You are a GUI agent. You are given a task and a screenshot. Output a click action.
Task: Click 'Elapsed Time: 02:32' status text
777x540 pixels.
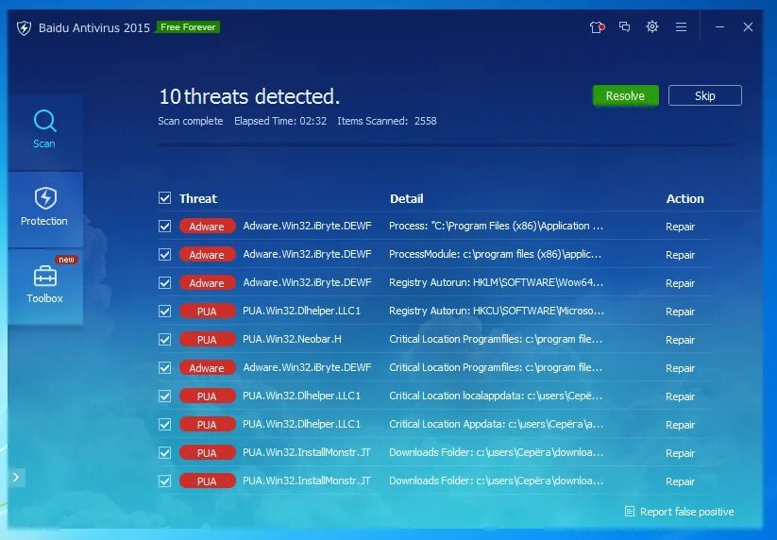coord(280,121)
